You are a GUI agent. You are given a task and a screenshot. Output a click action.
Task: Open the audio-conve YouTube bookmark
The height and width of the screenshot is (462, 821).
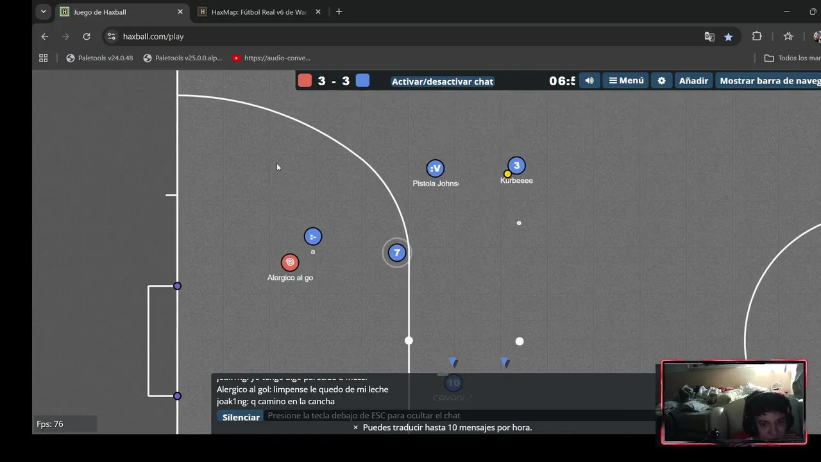click(271, 58)
